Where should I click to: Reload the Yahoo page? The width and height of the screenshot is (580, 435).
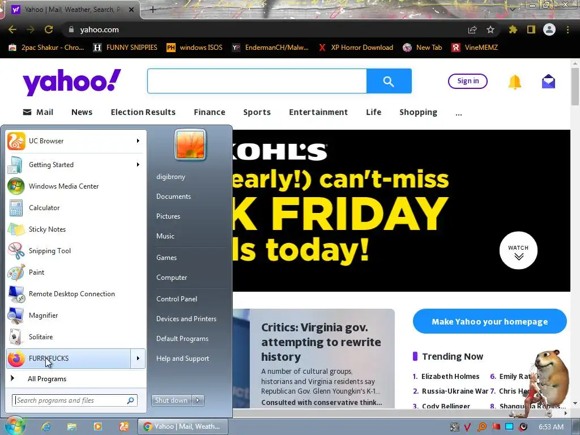pos(49,29)
